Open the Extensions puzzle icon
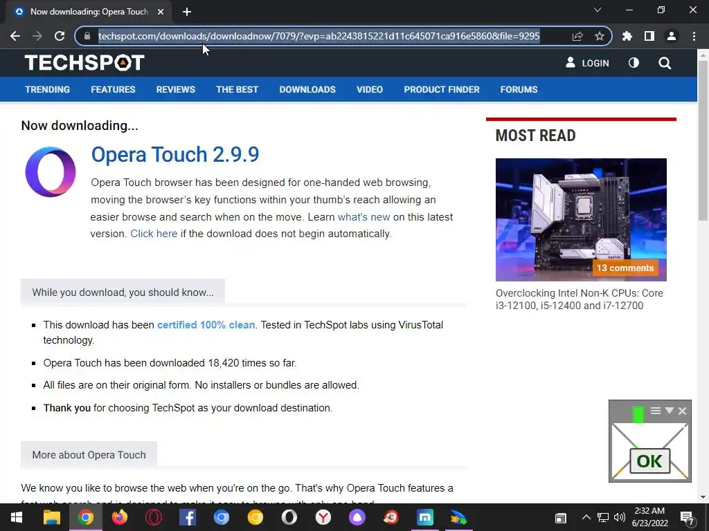The image size is (709, 531). point(627,36)
